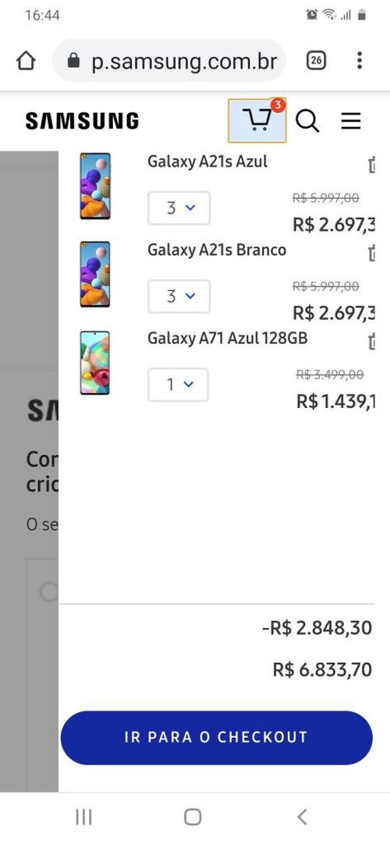Open the browser tab switcher showing 26
Image resolution: width=390 pixels, height=844 pixels.
(317, 60)
